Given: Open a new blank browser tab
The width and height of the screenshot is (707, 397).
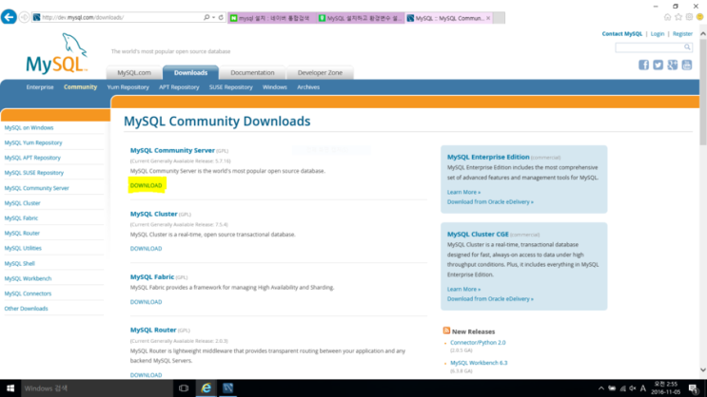Looking at the screenshot, I should [499, 18].
